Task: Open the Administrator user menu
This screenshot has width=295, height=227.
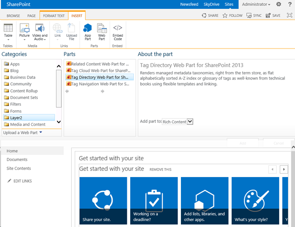Action: [x=256, y=4]
